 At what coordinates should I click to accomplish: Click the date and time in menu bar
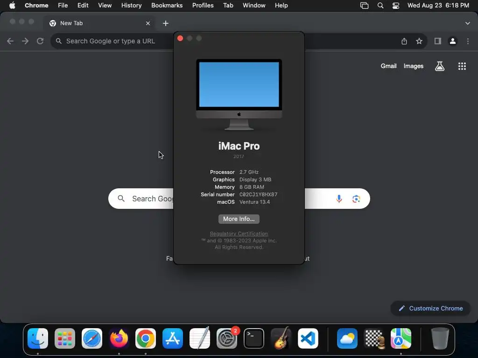[438, 6]
